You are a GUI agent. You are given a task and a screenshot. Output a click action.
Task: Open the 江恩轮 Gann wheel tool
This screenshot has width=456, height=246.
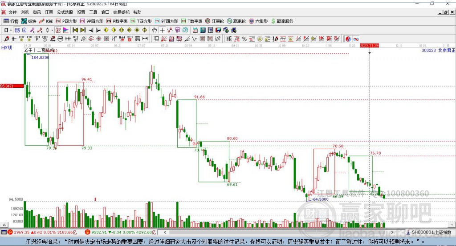click(214, 21)
